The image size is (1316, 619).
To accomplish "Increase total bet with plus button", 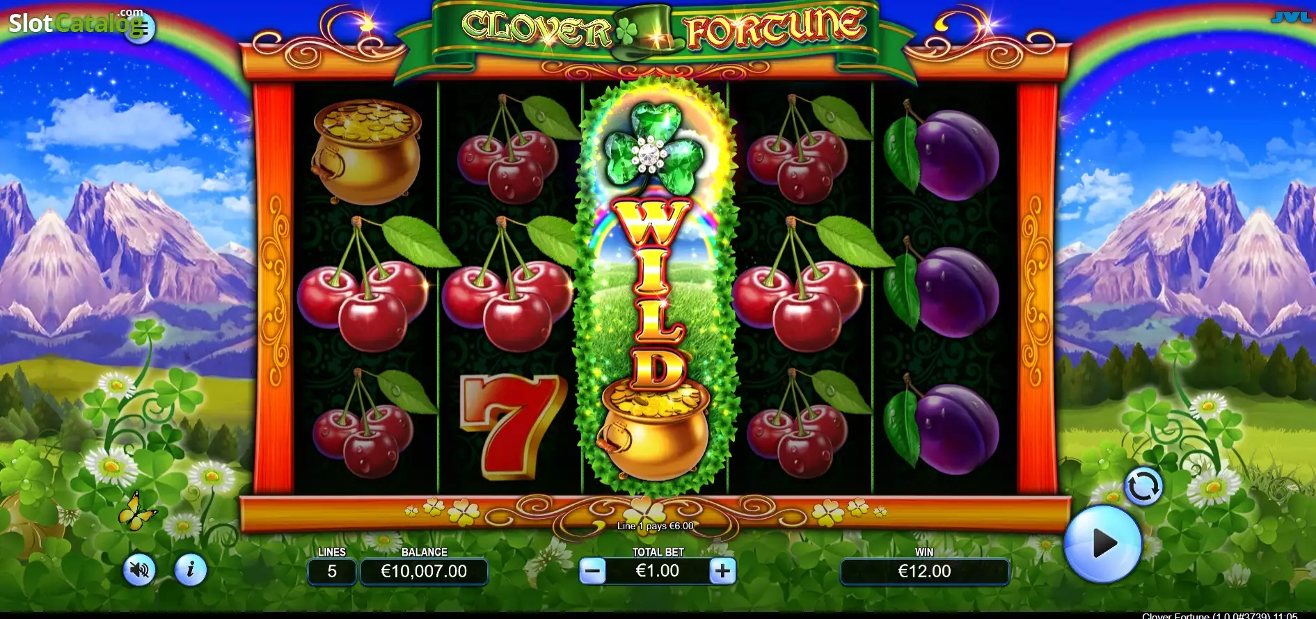I will coord(722,572).
